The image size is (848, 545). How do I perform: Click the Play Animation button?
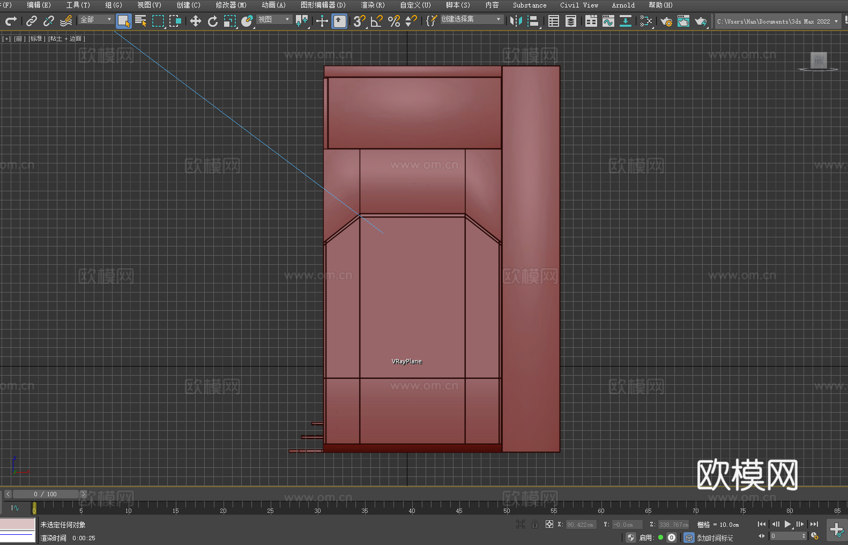tap(787, 524)
